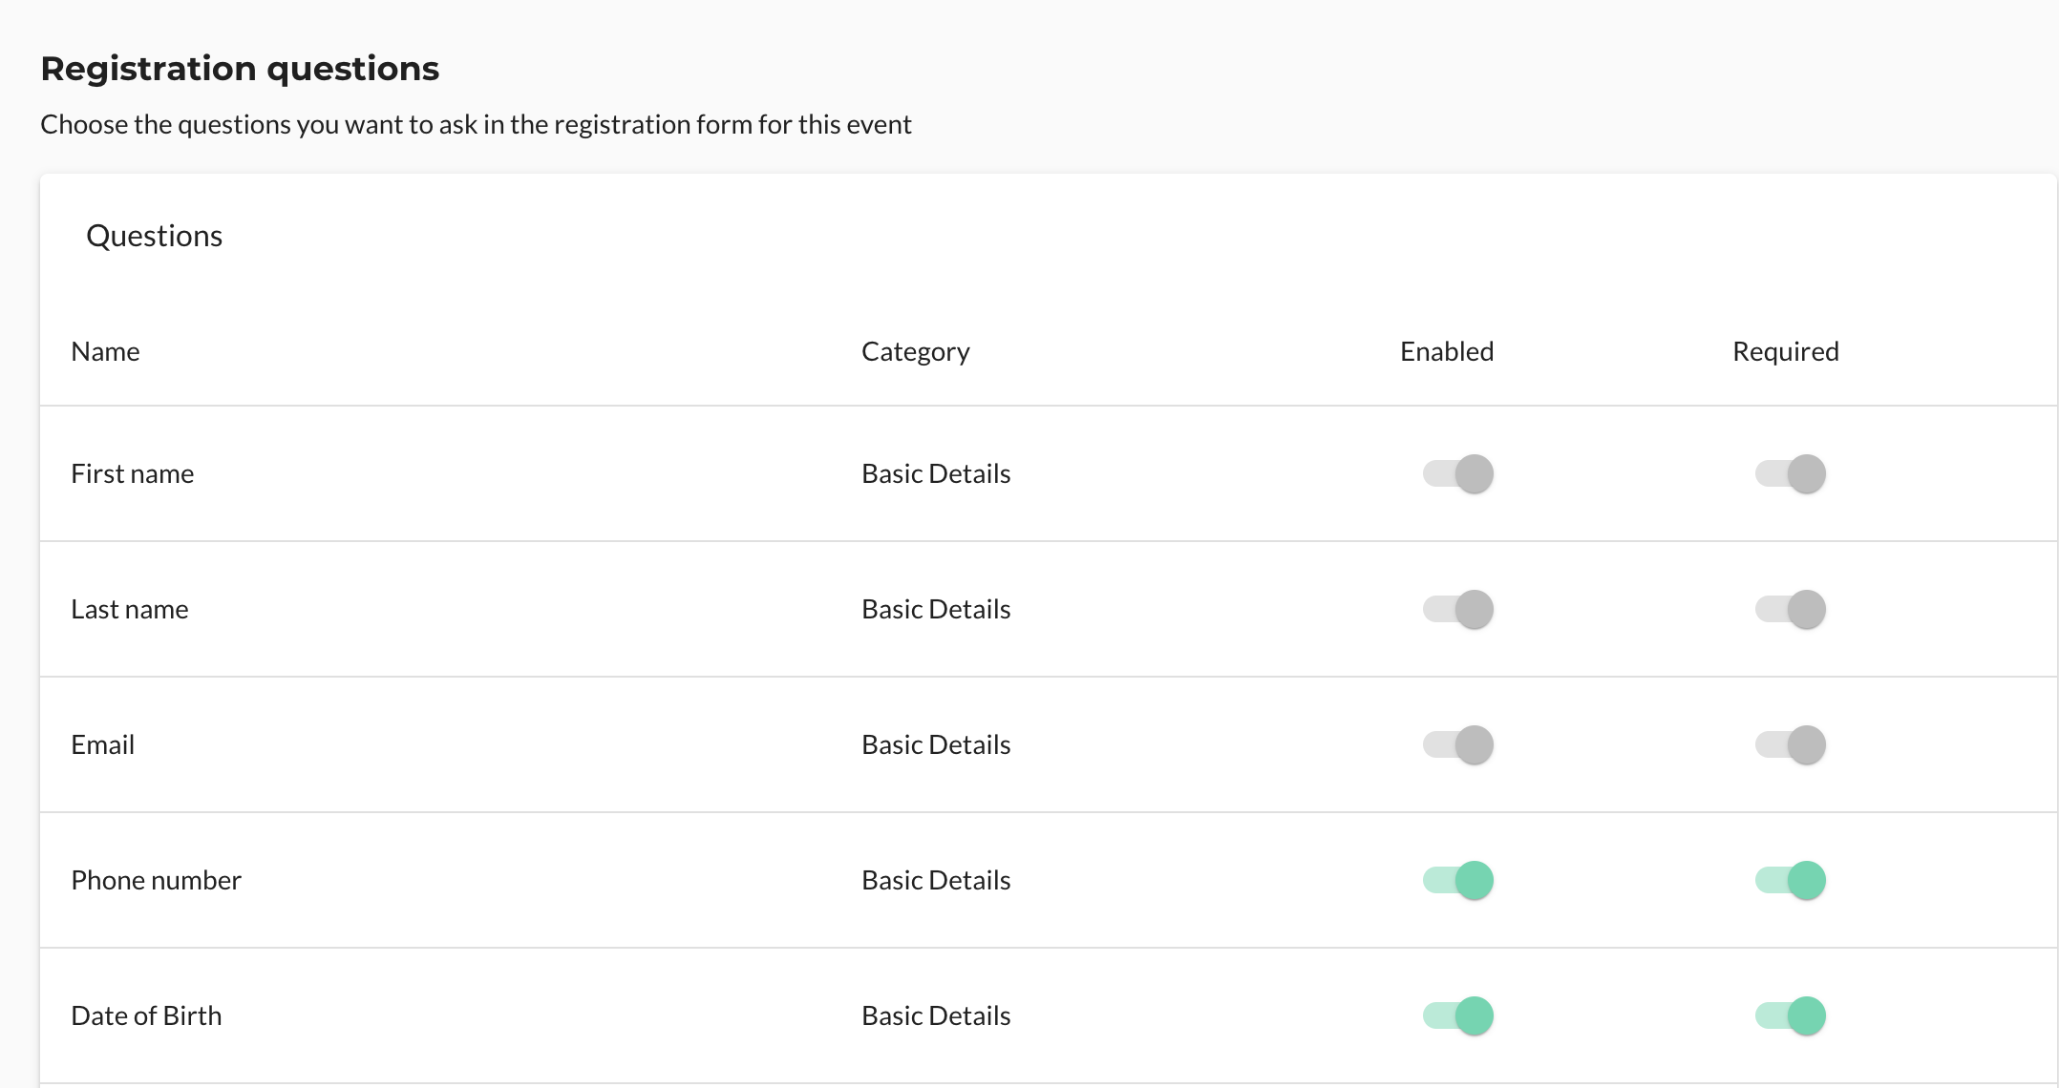This screenshot has height=1088, width=2059.
Task: Select the First name row label
Action: click(132, 473)
